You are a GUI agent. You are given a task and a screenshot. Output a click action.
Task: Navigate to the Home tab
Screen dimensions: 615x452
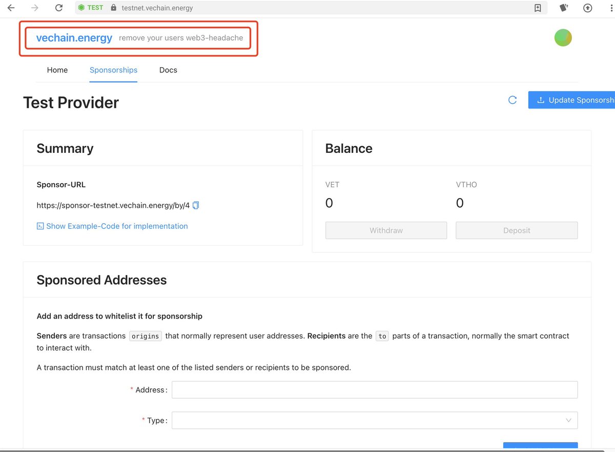tap(57, 70)
